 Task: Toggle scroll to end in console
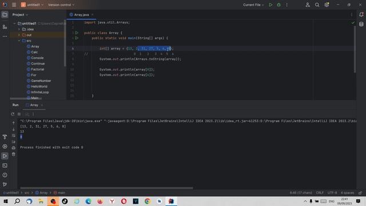click(x=14, y=142)
